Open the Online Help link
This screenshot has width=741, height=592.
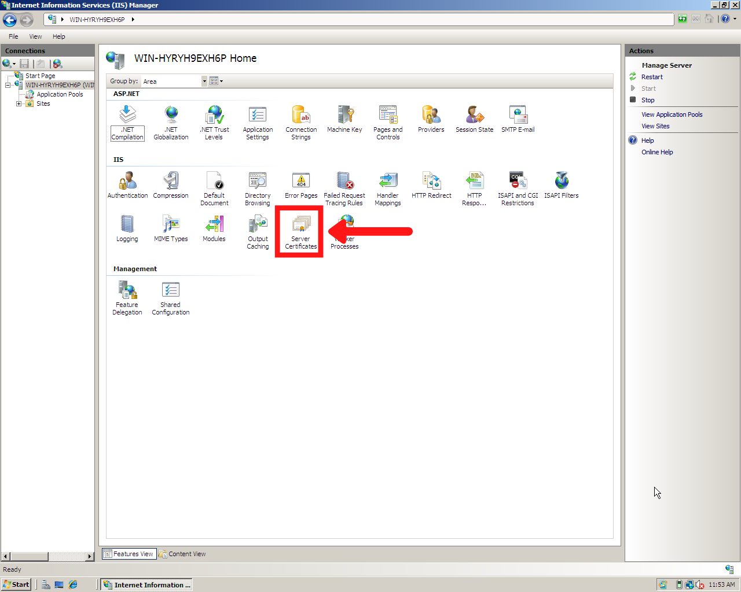tap(657, 151)
